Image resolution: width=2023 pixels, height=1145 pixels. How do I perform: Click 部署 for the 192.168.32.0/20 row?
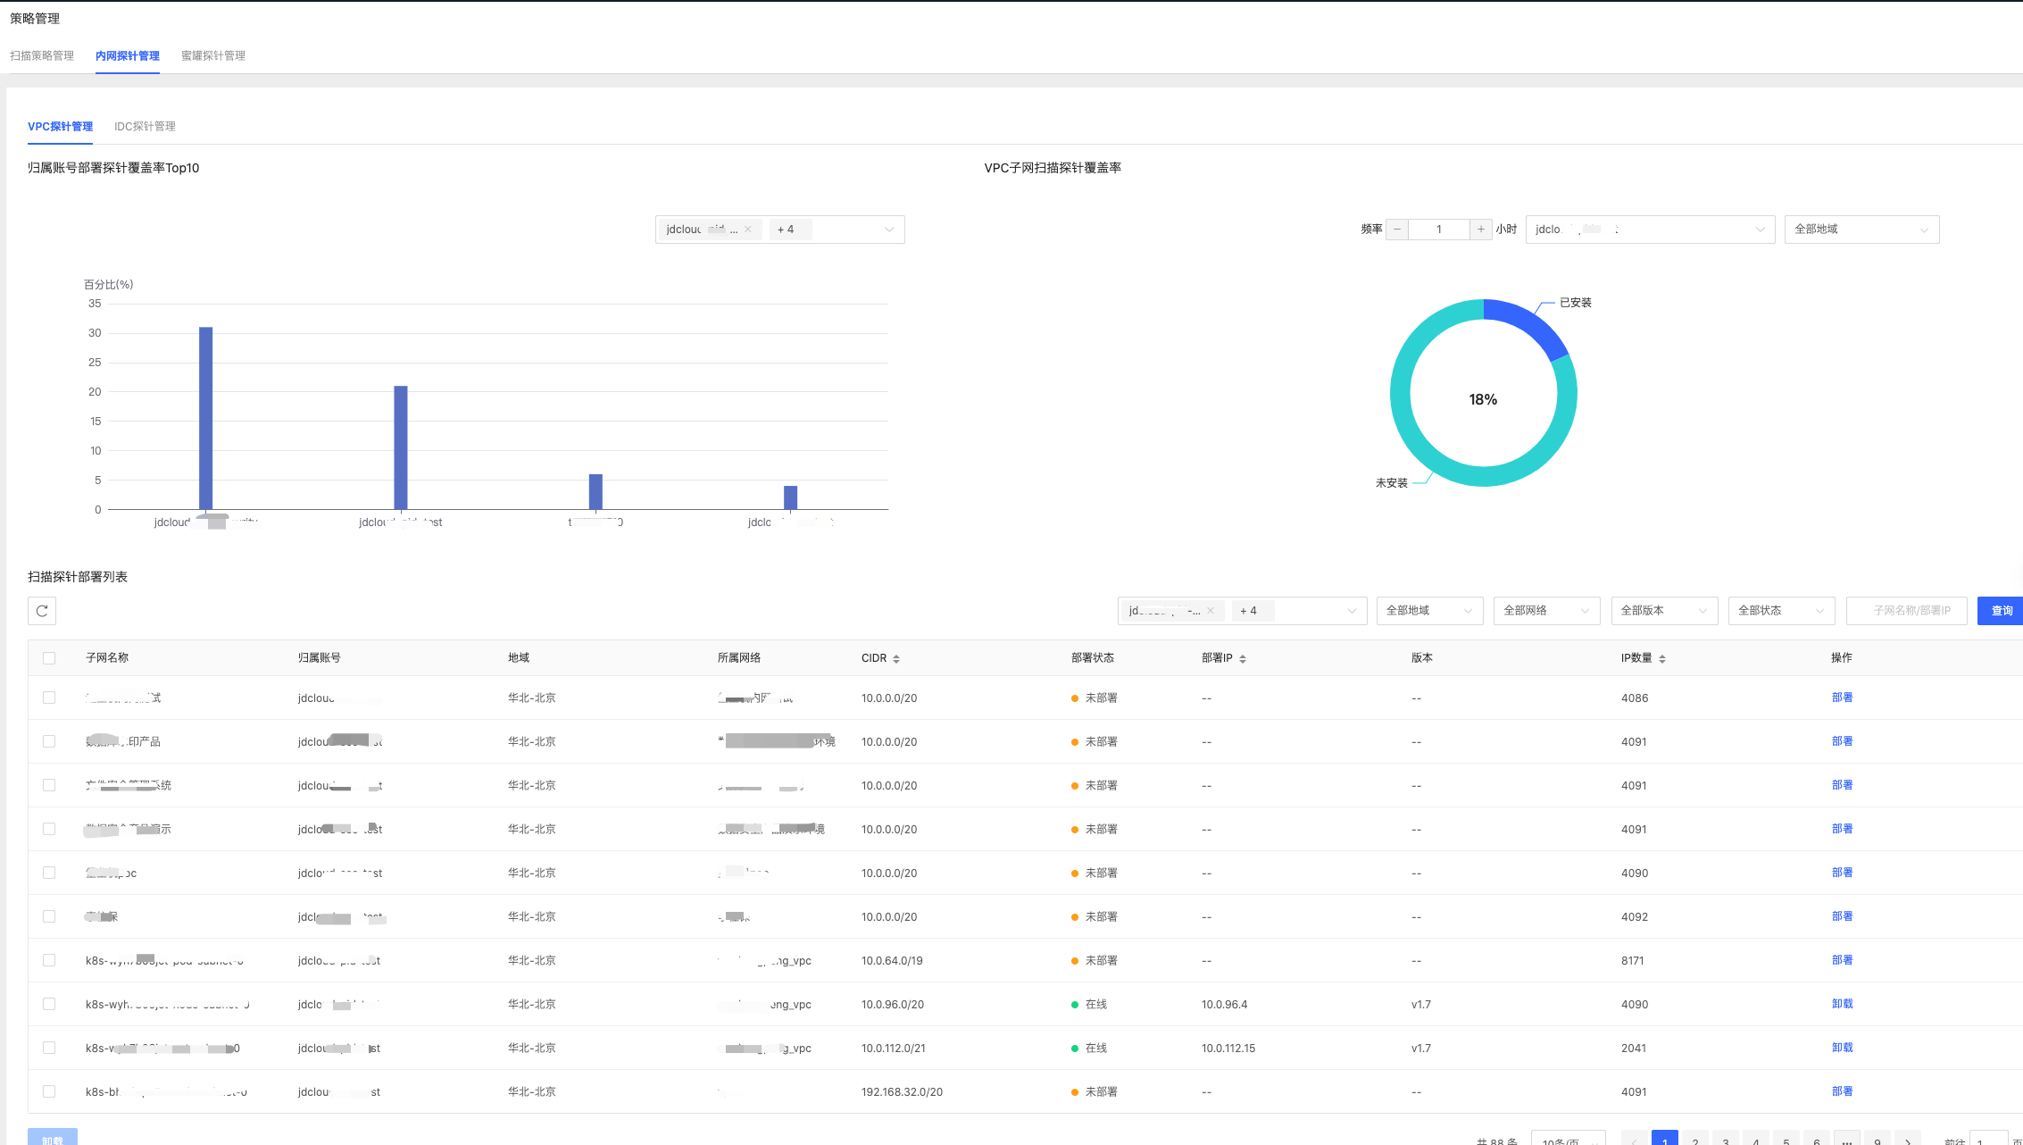click(1842, 1091)
